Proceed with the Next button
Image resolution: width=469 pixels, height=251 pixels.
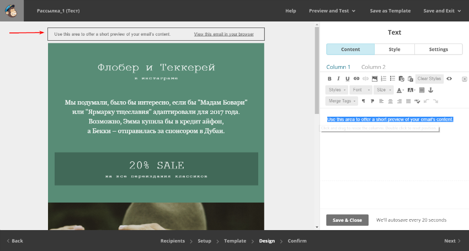click(x=452, y=241)
